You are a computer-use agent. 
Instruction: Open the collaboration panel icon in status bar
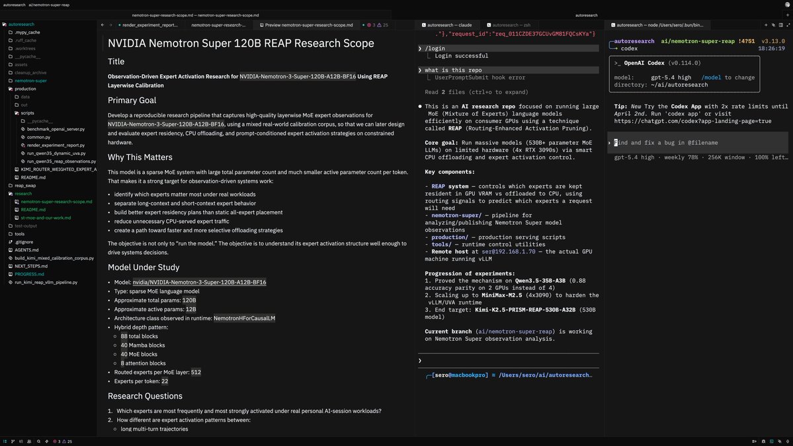(x=29, y=441)
